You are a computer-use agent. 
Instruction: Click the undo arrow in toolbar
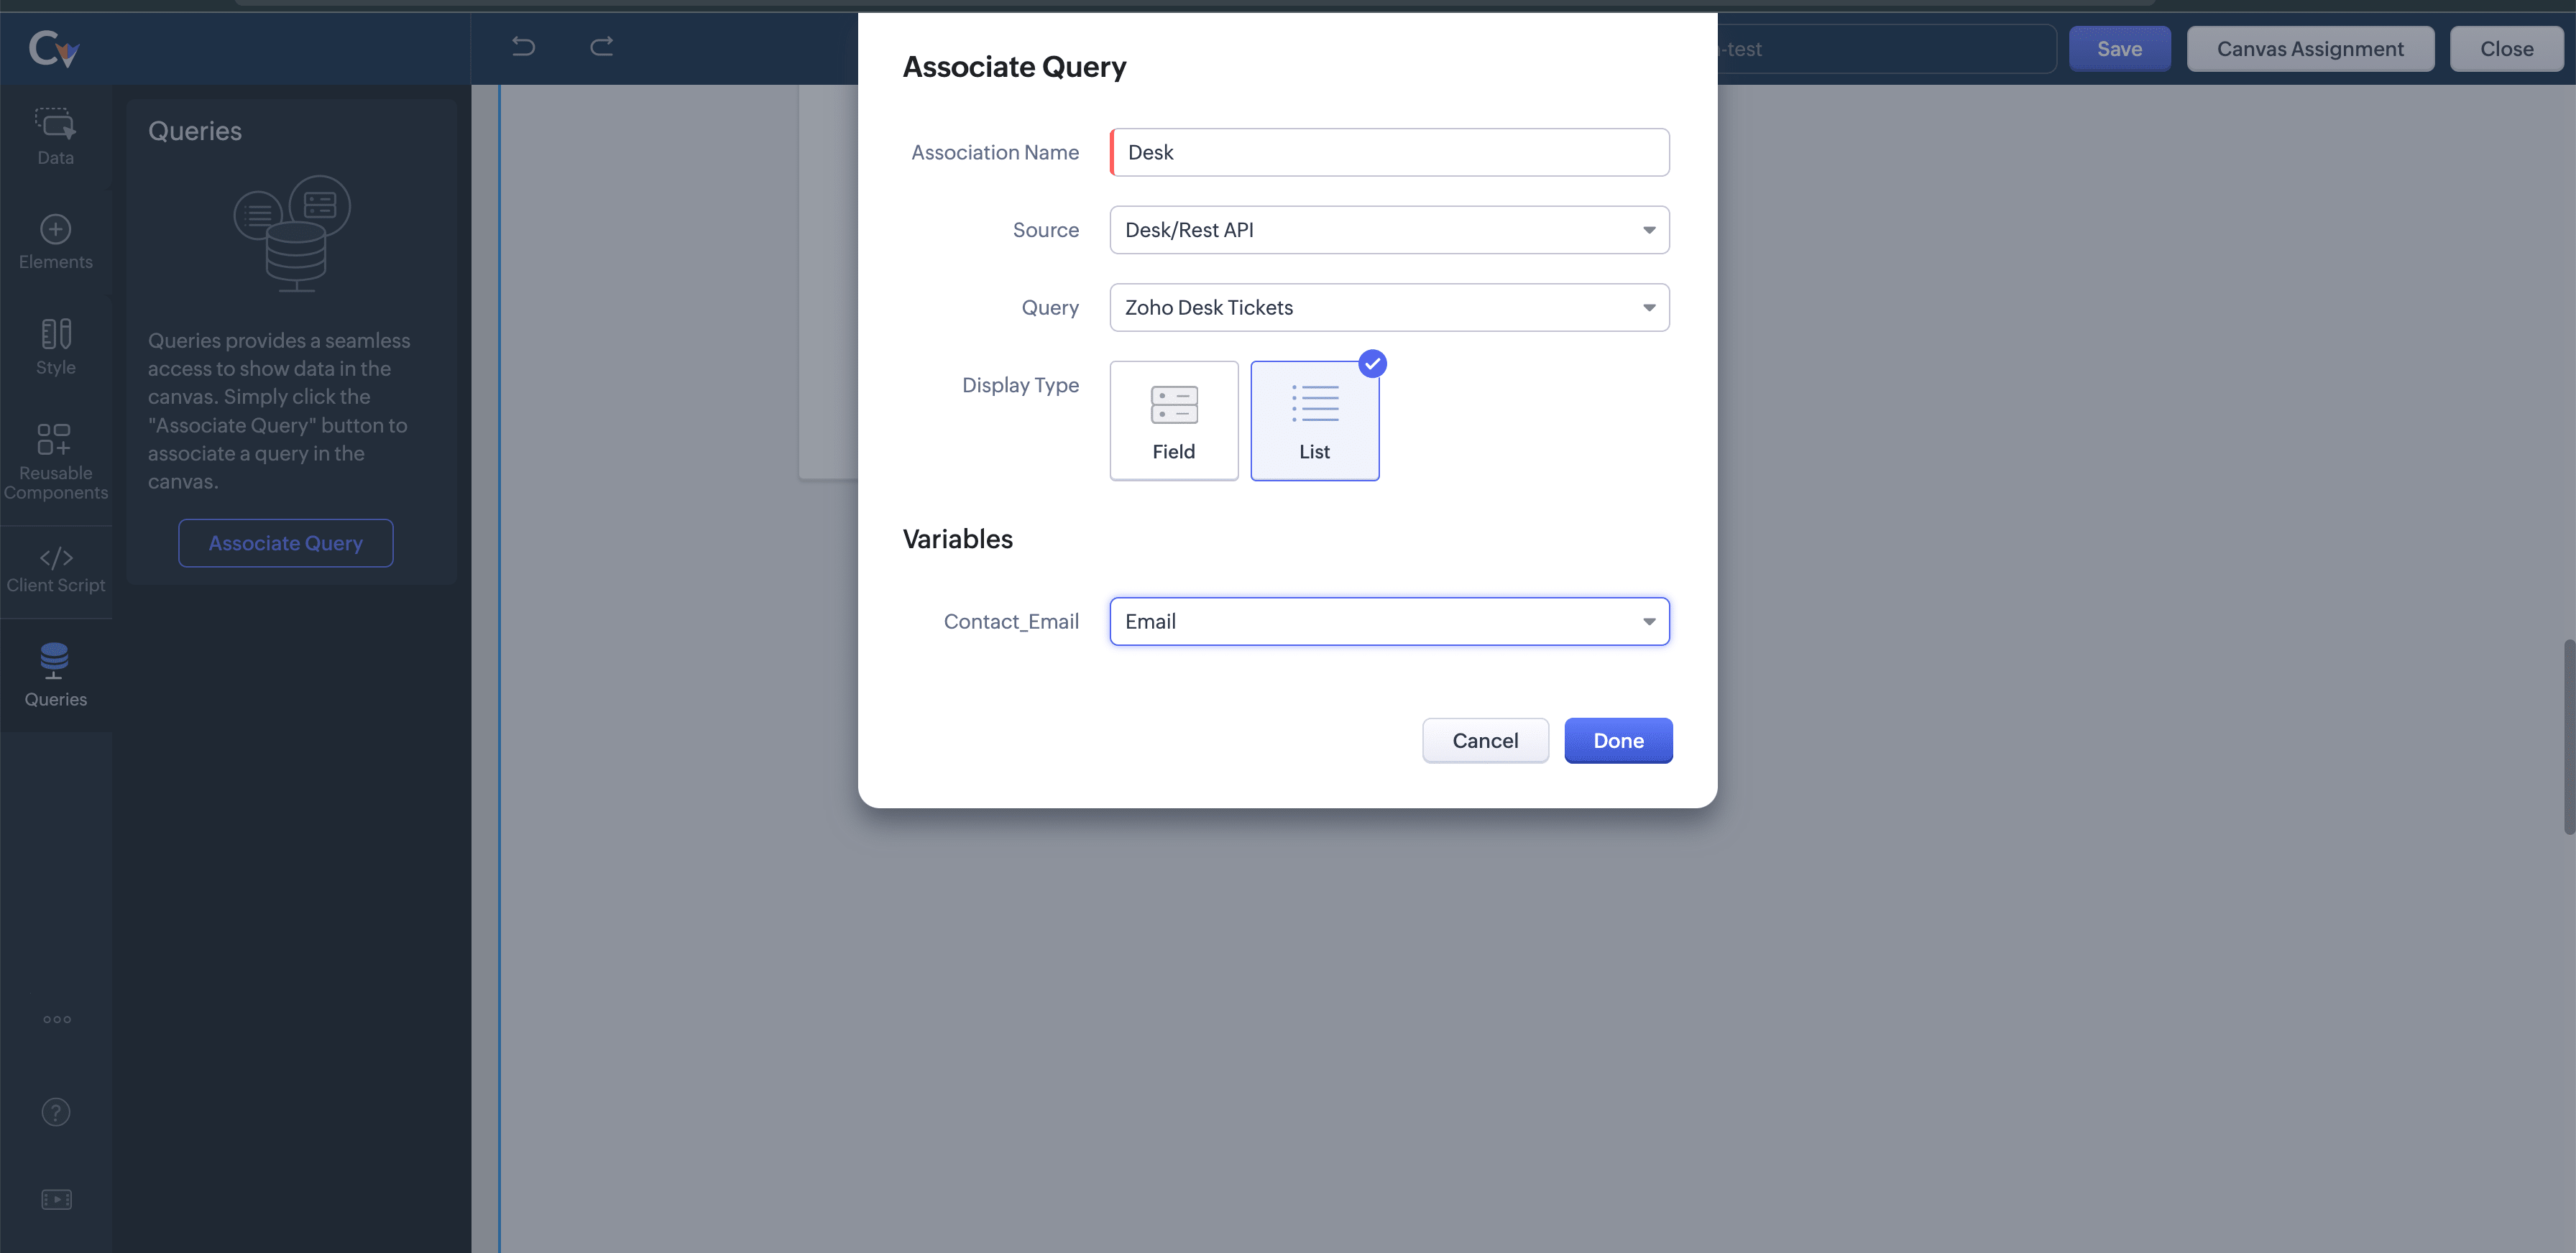pyautogui.click(x=523, y=46)
